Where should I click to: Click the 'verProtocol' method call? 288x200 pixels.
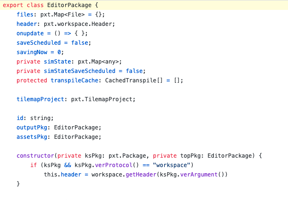(114, 165)
